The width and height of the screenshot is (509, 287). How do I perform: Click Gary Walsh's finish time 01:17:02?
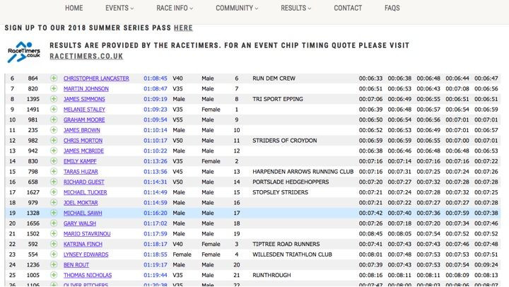point(155,223)
